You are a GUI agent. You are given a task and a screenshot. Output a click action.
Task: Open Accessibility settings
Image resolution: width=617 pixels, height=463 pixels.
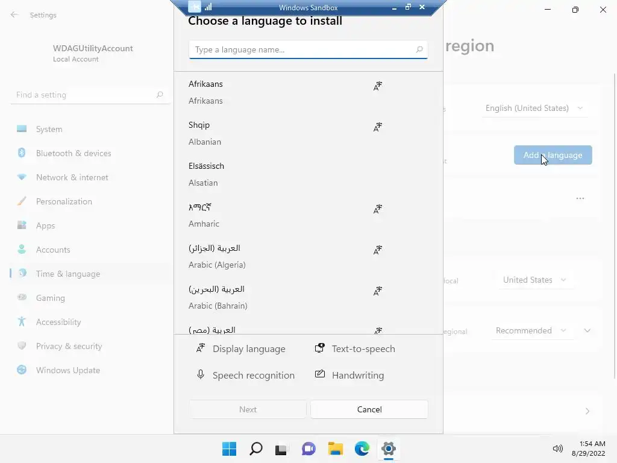[x=90, y=322]
